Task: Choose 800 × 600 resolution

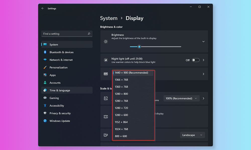Action: point(133,136)
